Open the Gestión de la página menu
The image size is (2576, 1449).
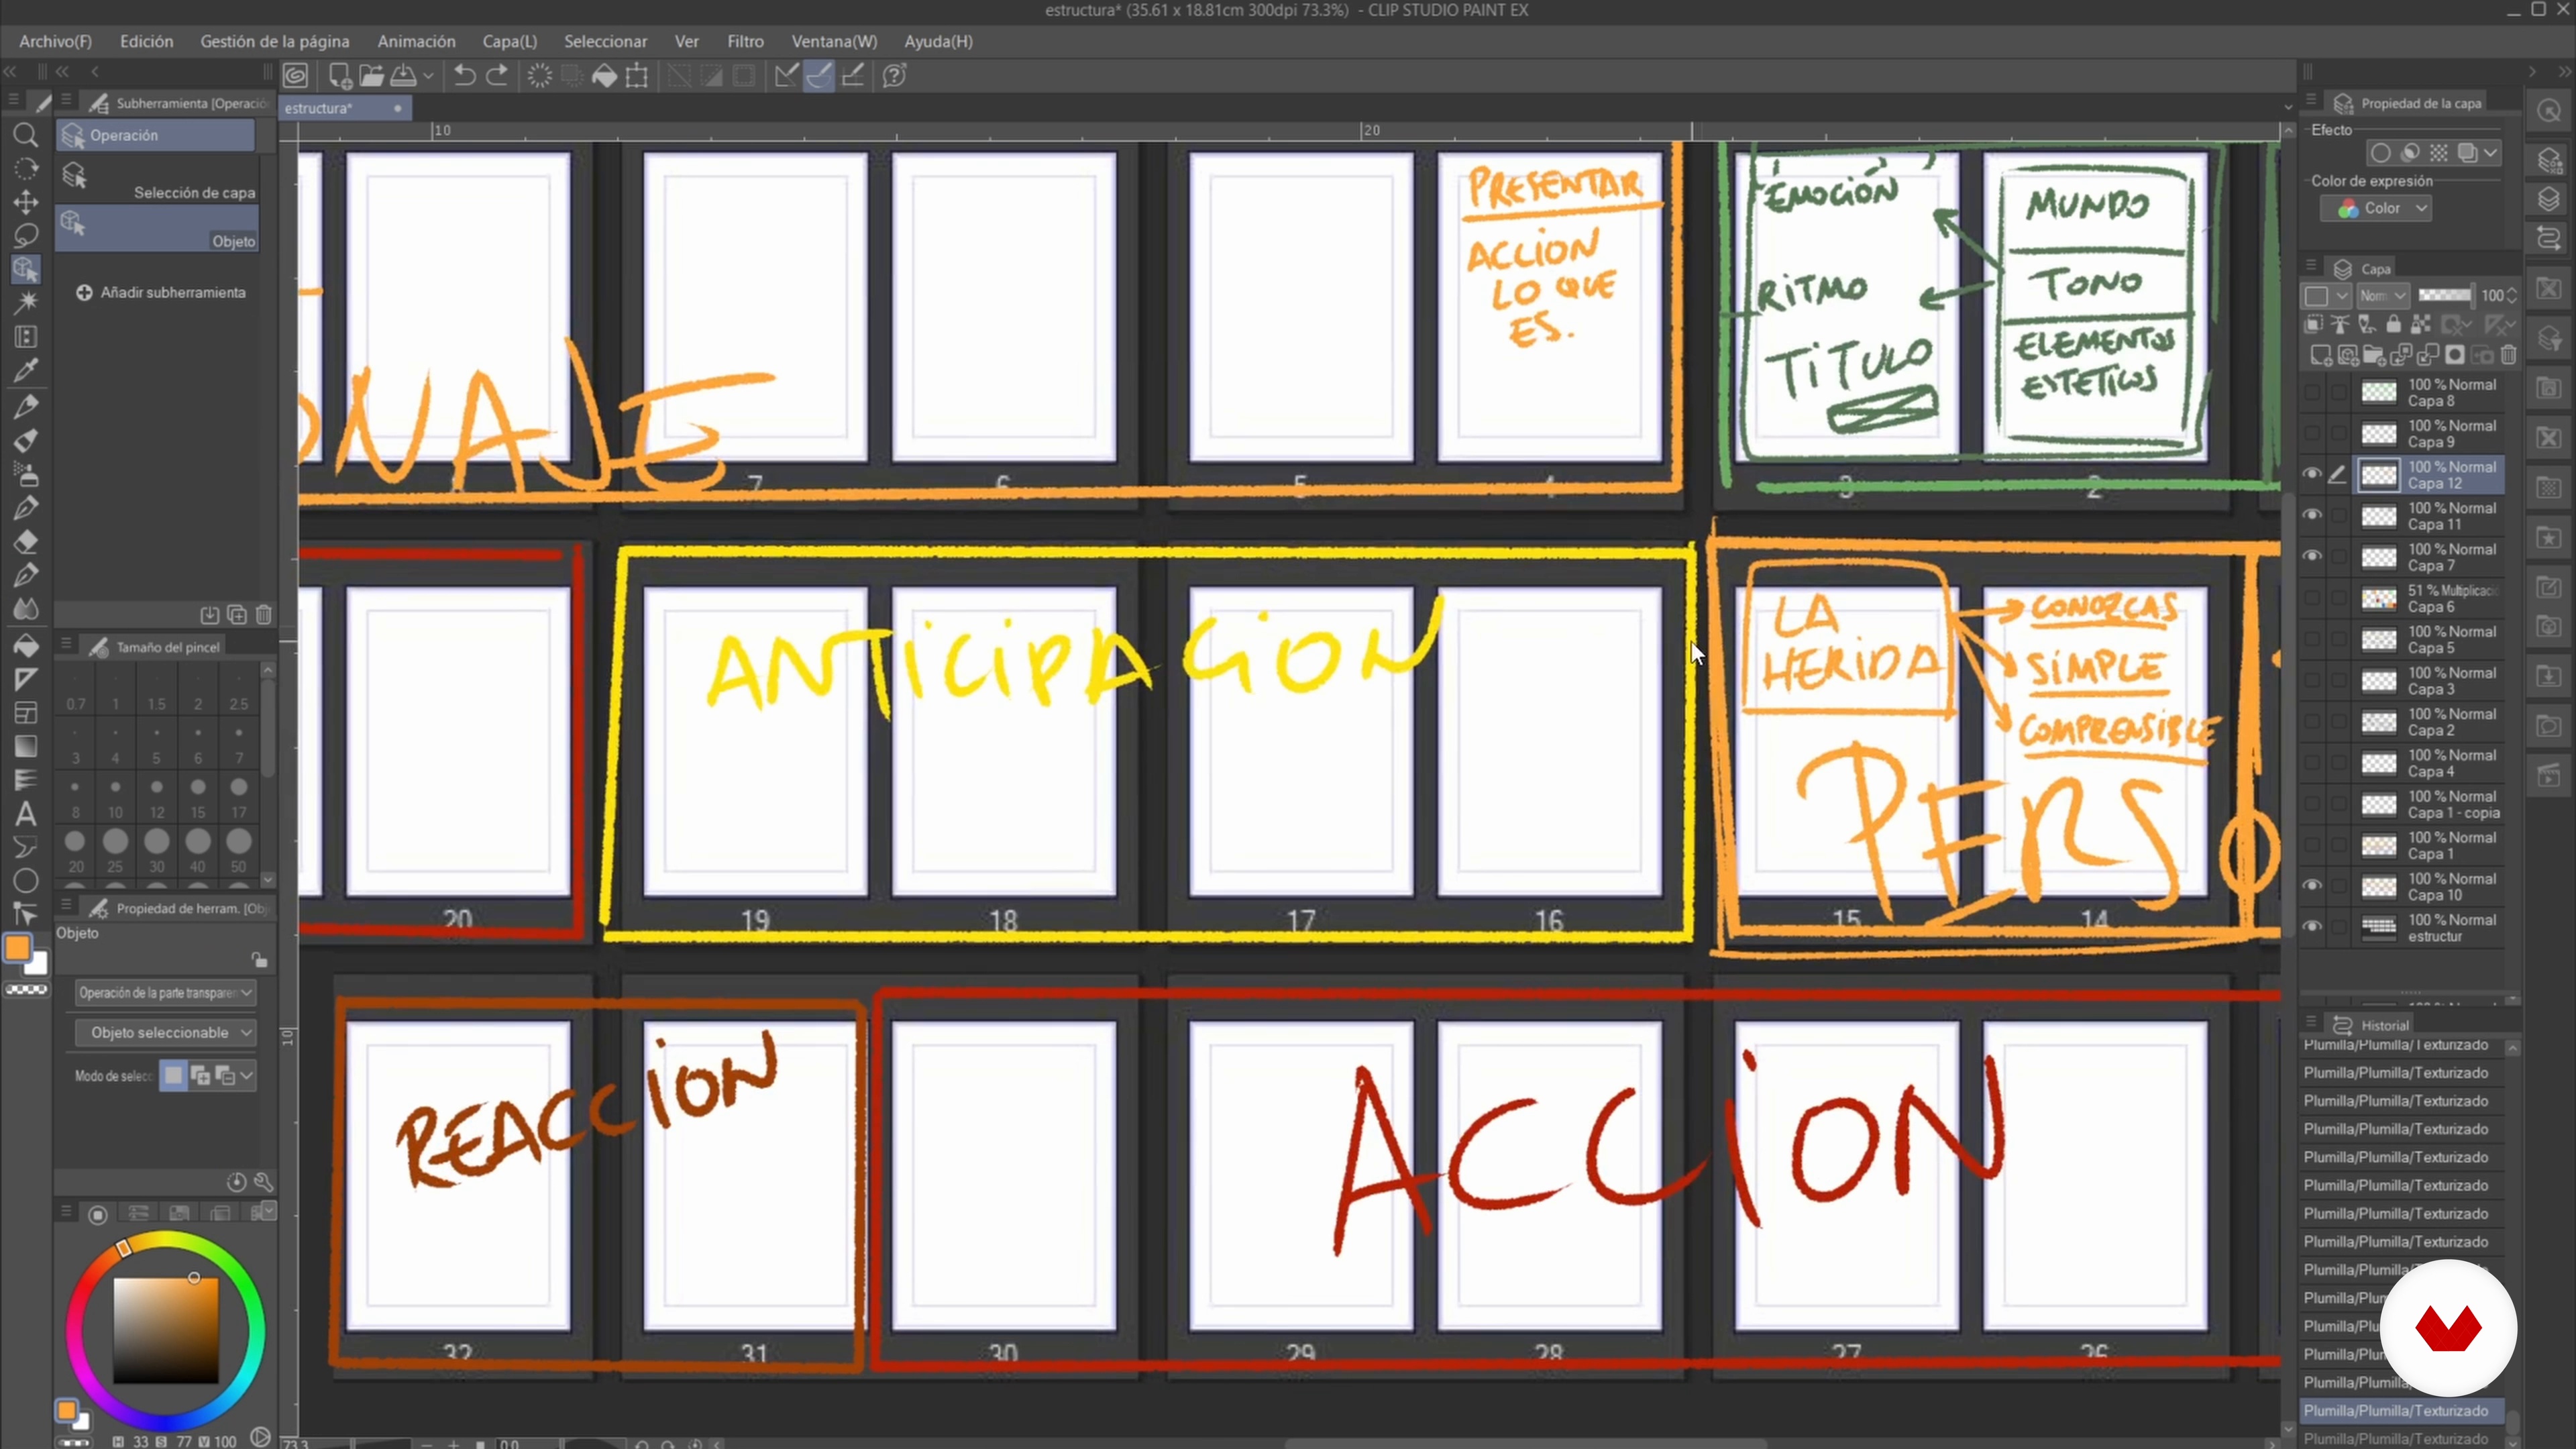coord(275,42)
